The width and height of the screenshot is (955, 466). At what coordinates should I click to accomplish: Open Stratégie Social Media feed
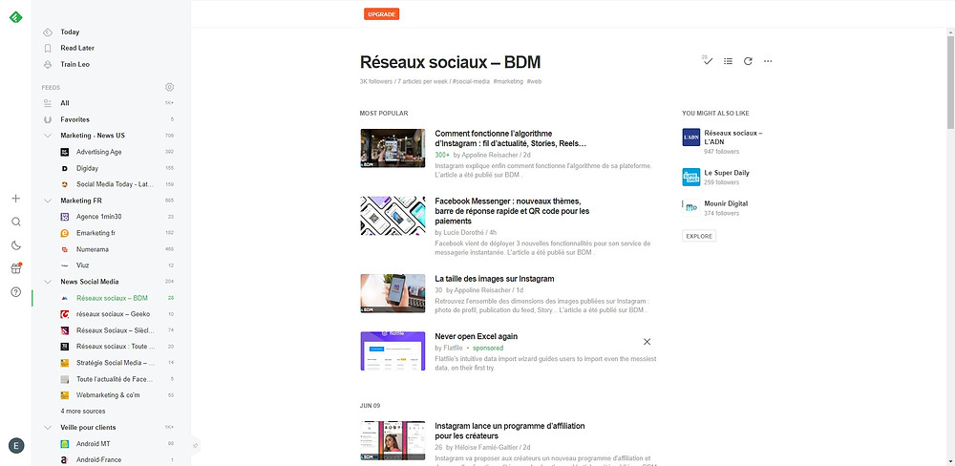coord(117,363)
